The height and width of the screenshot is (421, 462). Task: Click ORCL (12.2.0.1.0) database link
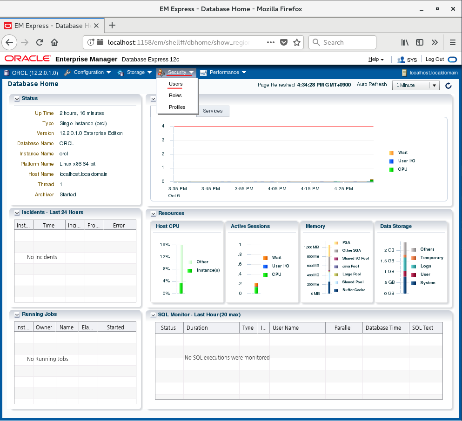(35, 73)
